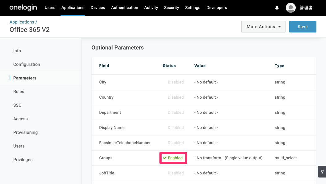
Task: Switch to the Provisioning tab
Action: pyautogui.click(x=25, y=132)
